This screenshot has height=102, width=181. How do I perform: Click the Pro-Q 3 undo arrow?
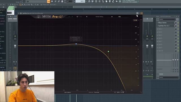point(69,17)
